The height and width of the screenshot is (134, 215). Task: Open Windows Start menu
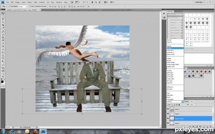pos(4,131)
